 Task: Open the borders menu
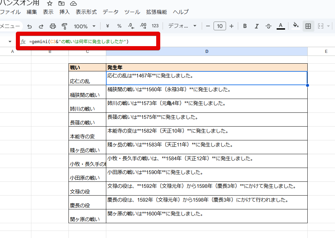308,26
